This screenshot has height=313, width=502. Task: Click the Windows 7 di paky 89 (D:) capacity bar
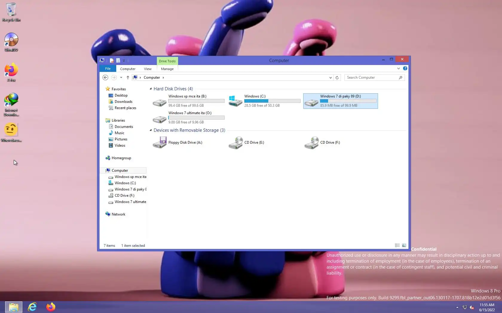point(348,101)
